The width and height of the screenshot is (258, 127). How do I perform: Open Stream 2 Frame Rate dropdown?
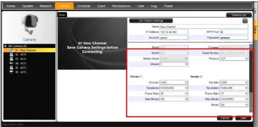click(x=234, y=94)
